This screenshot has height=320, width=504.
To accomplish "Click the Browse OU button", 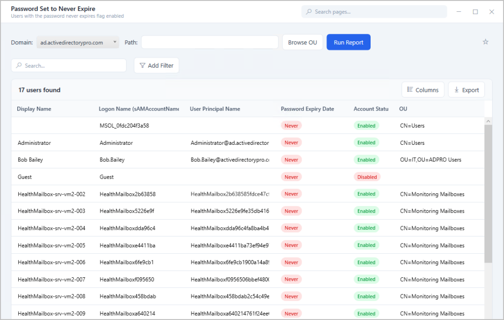I will (x=303, y=42).
